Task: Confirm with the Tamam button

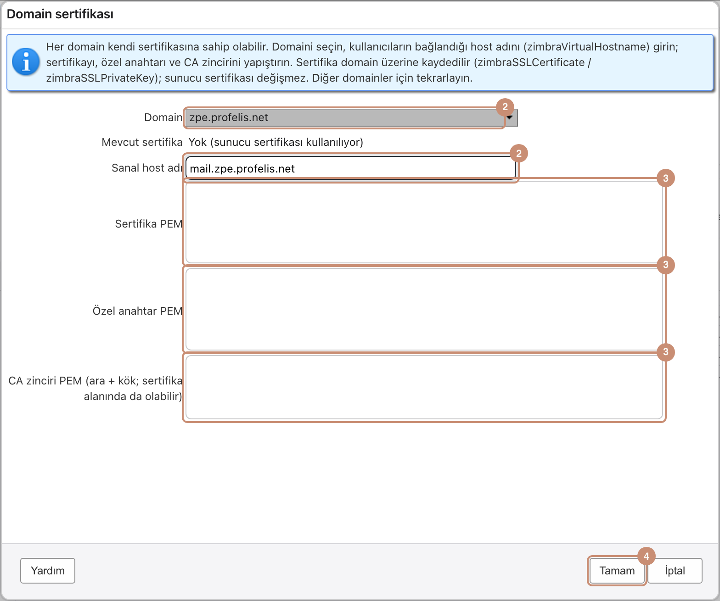Action: pyautogui.click(x=617, y=571)
